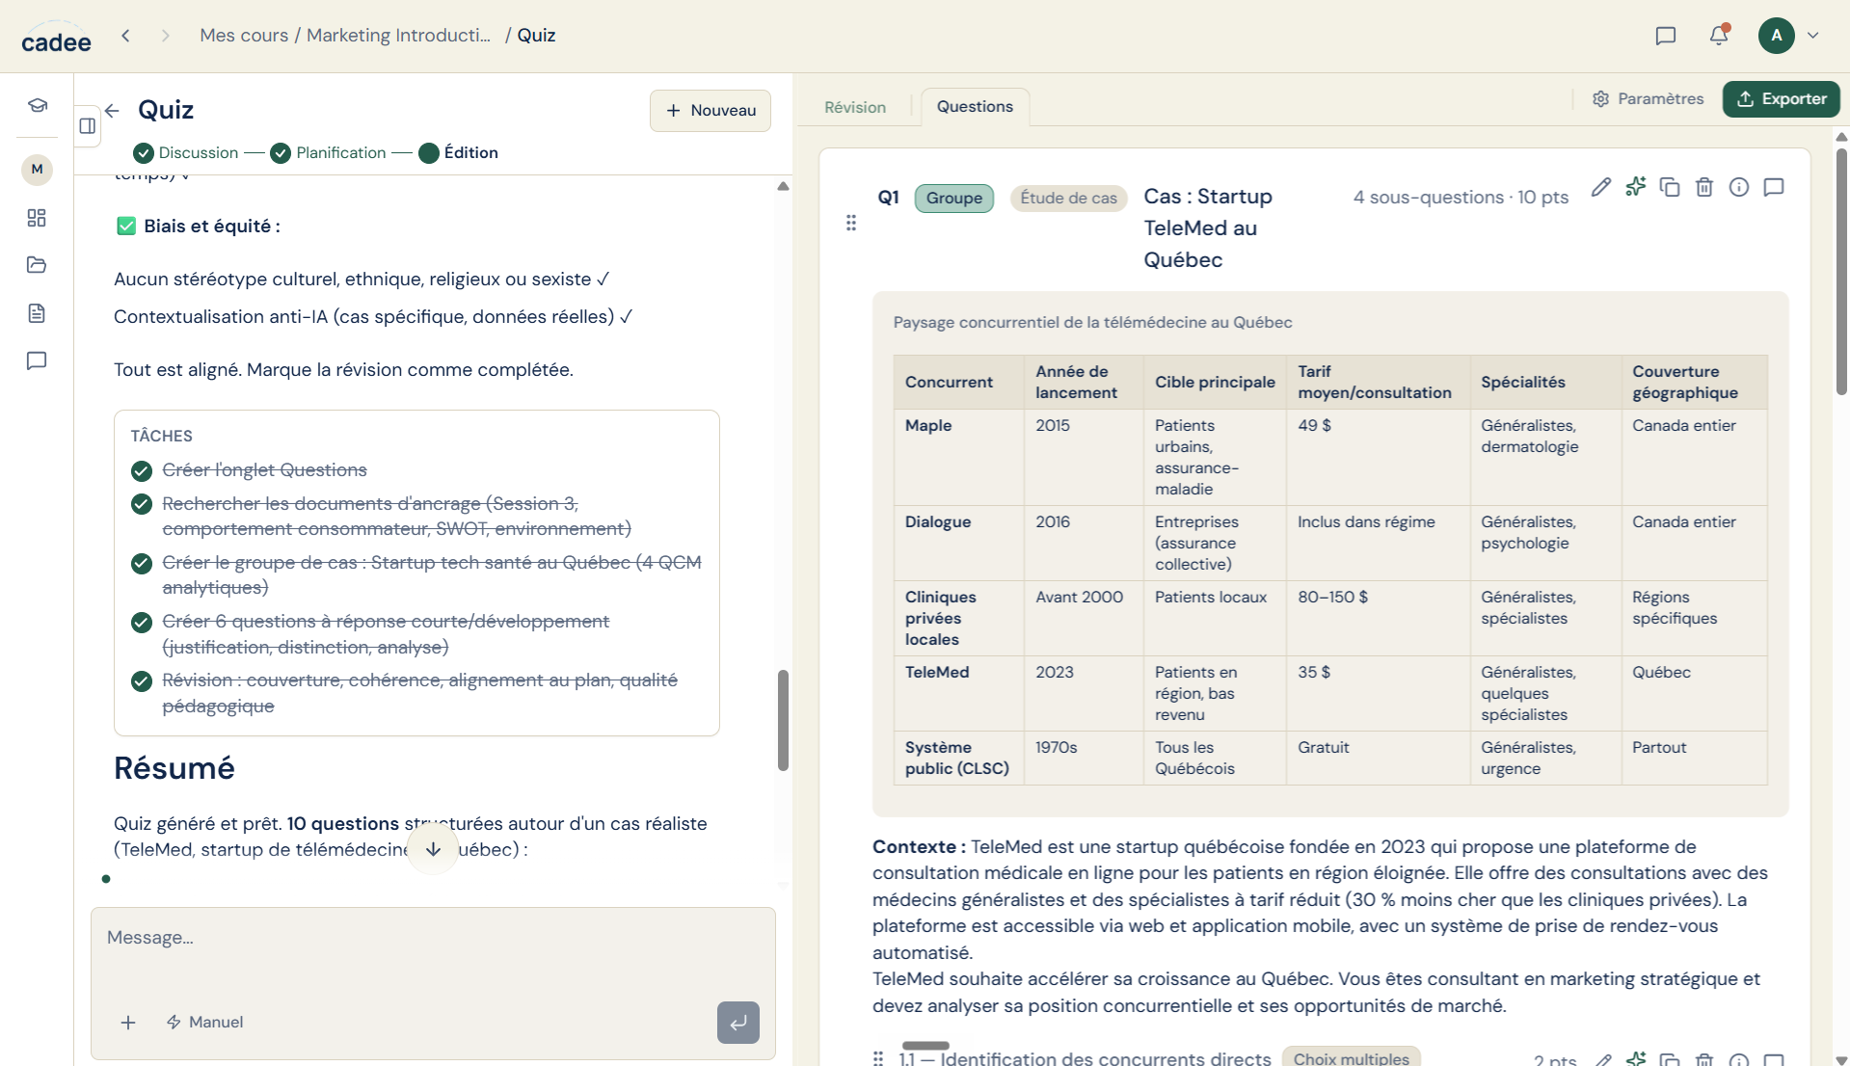Open the Manuel mode selector

pyautogui.click(x=204, y=1023)
